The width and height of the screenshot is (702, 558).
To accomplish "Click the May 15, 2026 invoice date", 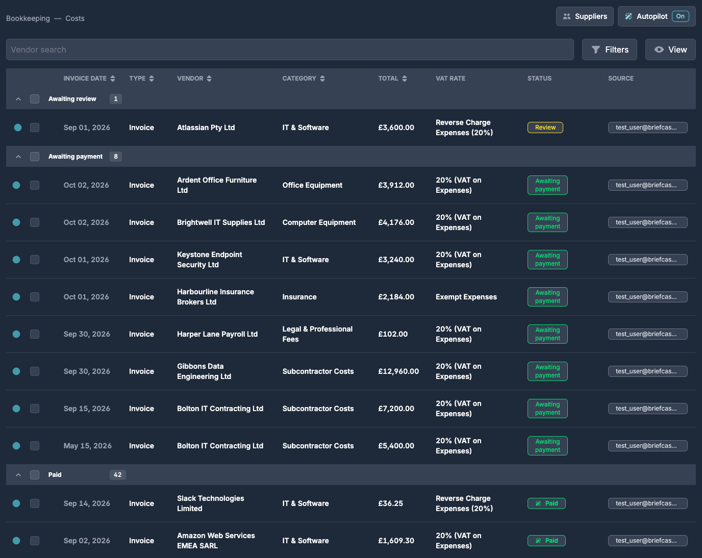I will coord(87,446).
